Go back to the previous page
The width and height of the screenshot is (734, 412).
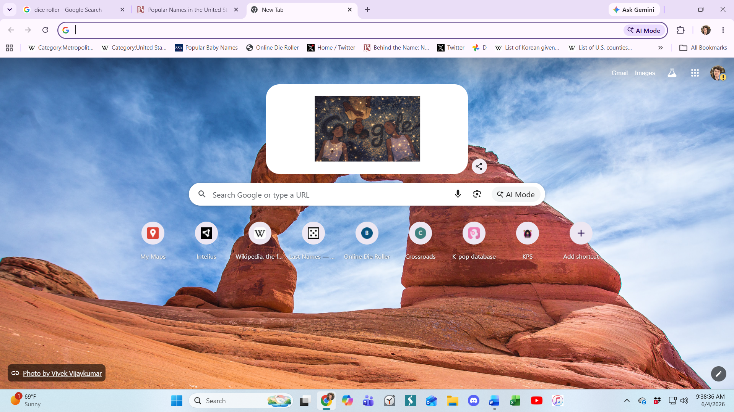coord(11,30)
